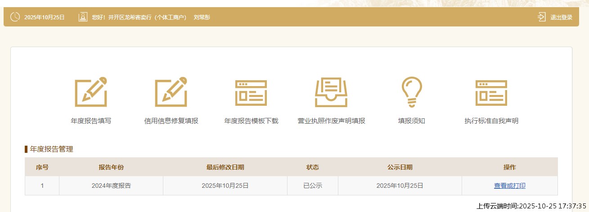Click the 执行标准自我声明 text label
The height and width of the screenshot is (212, 589).
[491, 121]
